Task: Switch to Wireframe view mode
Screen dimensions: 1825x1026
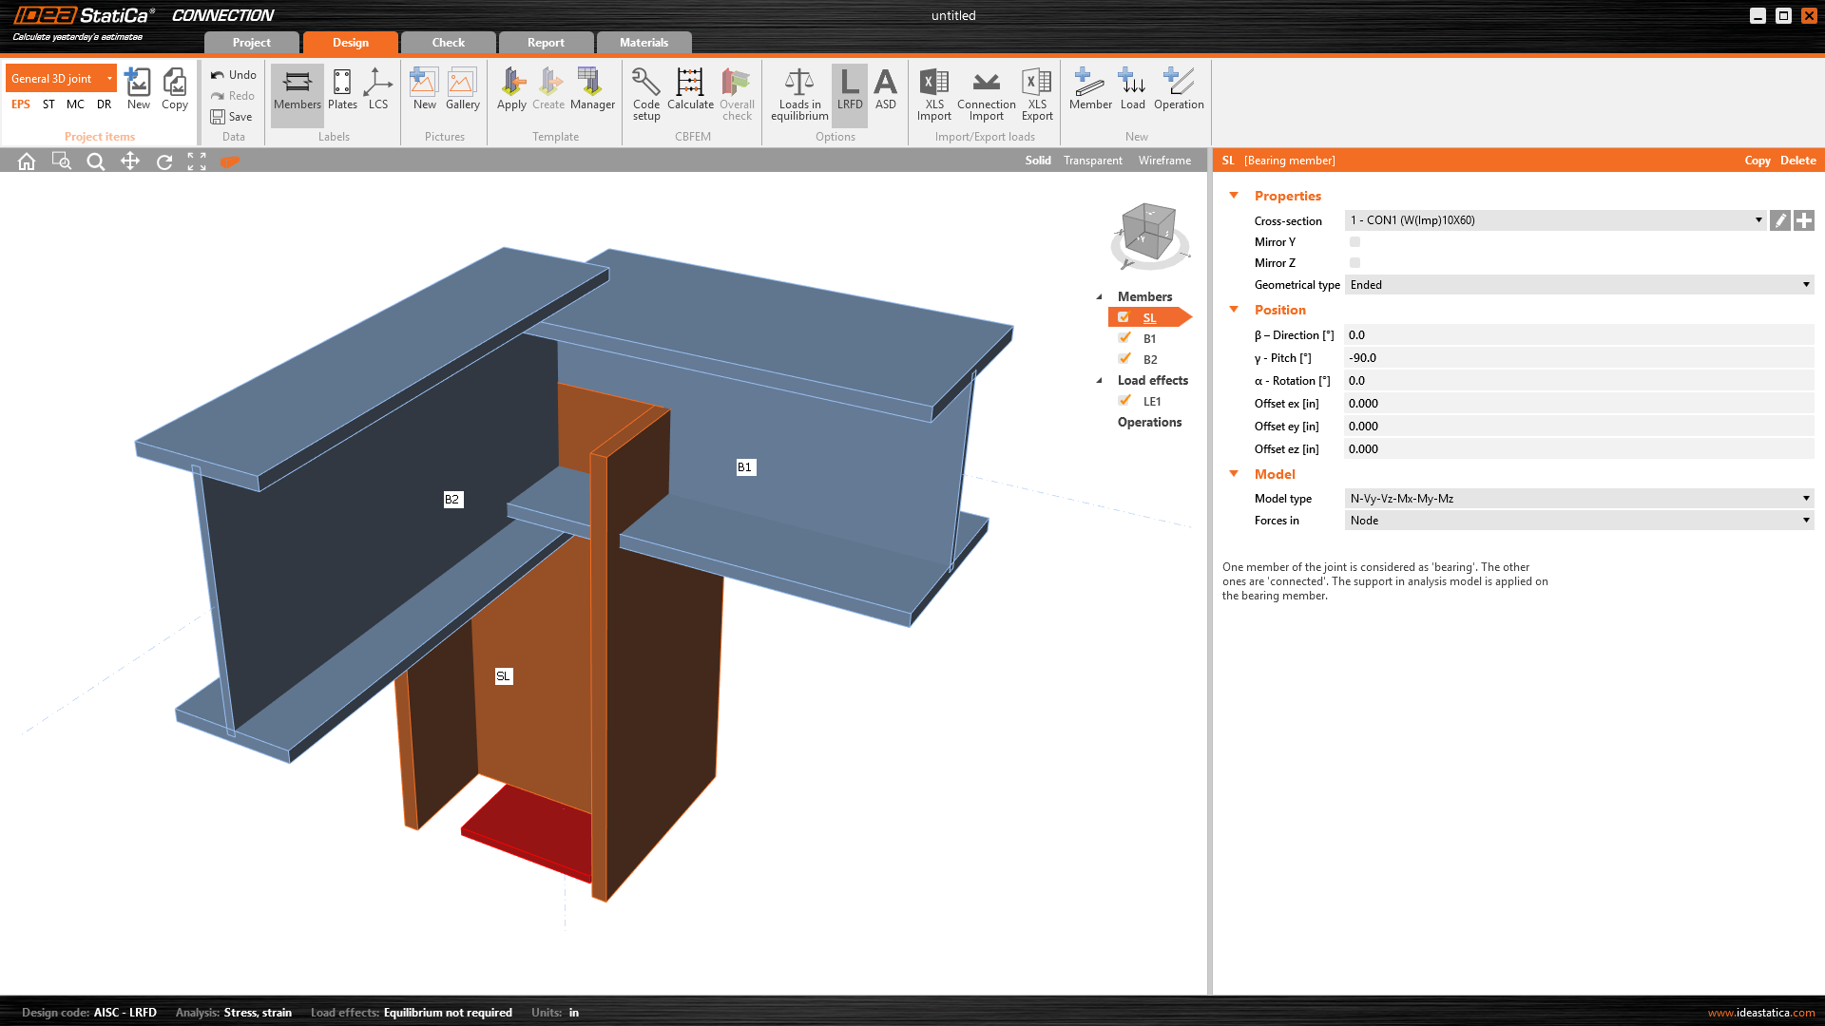Action: (1164, 161)
